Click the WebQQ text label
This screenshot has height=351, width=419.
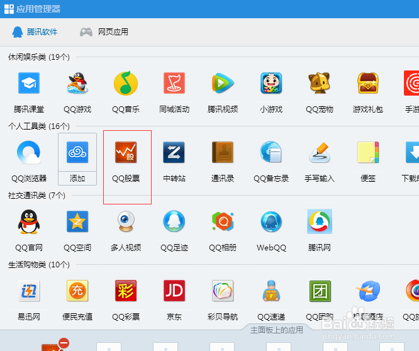tap(271, 248)
